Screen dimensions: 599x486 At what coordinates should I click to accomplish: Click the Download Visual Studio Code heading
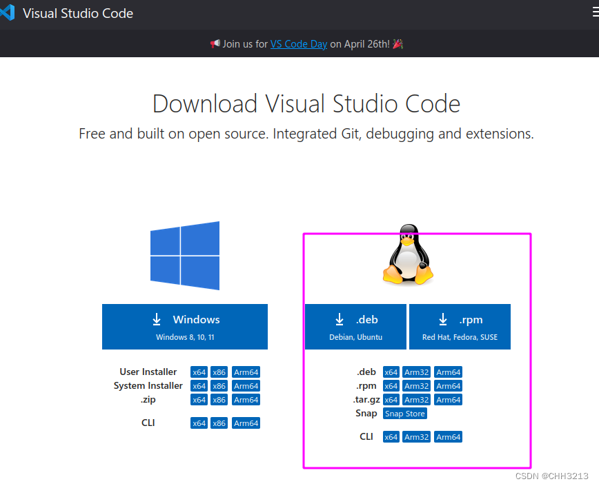coord(306,103)
